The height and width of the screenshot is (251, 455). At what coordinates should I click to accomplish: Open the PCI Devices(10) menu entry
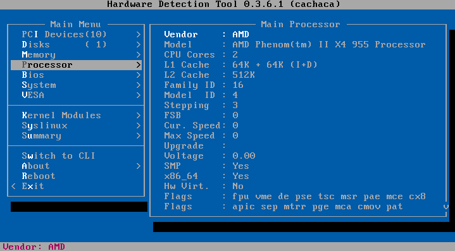pos(76,35)
